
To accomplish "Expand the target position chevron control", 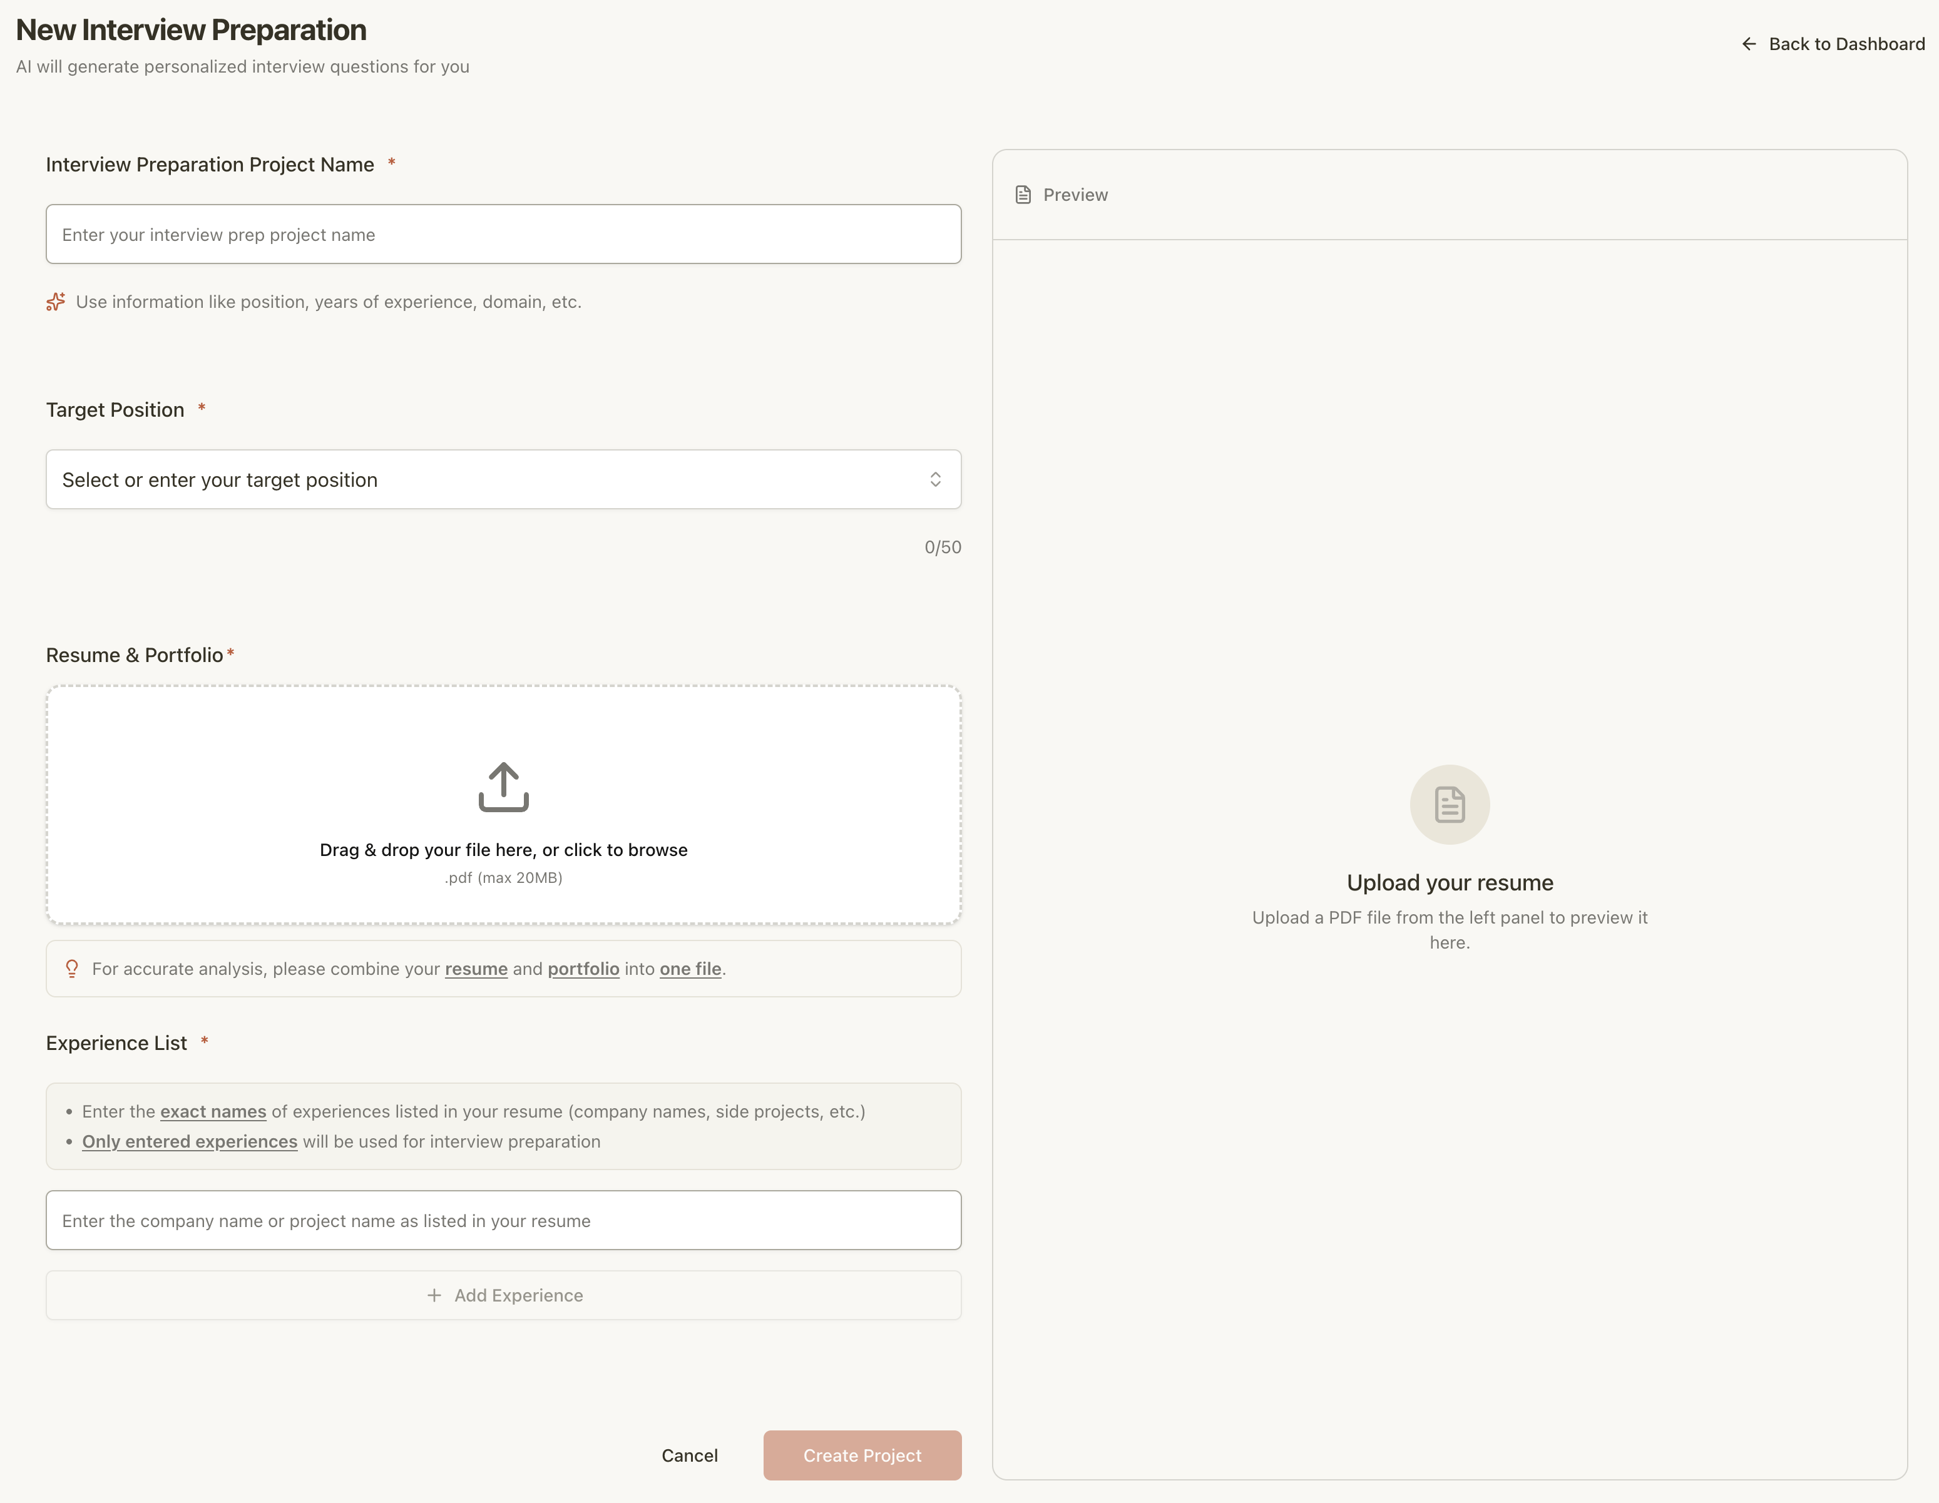I will pyautogui.click(x=936, y=479).
